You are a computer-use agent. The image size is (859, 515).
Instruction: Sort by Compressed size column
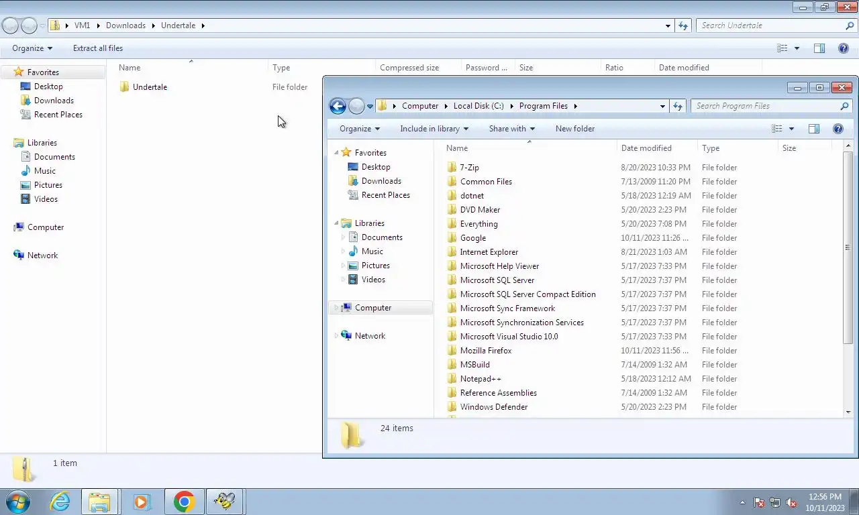tap(409, 68)
